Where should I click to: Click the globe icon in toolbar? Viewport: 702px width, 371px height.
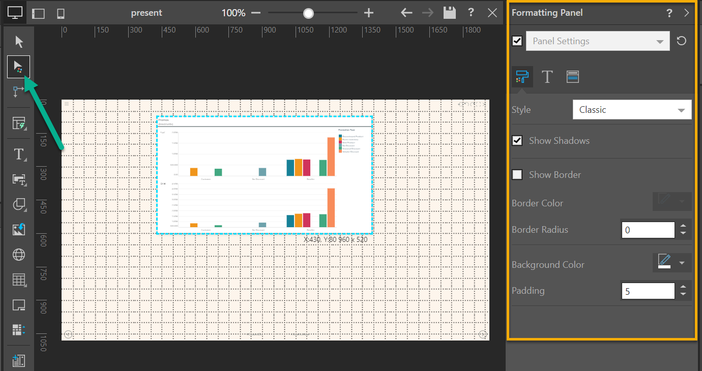[19, 255]
